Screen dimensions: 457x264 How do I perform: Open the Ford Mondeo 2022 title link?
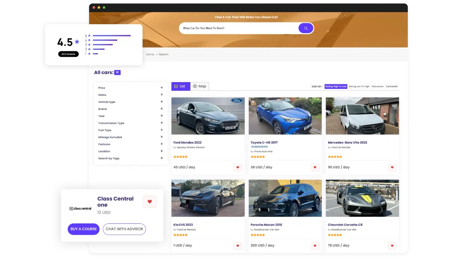tap(187, 142)
